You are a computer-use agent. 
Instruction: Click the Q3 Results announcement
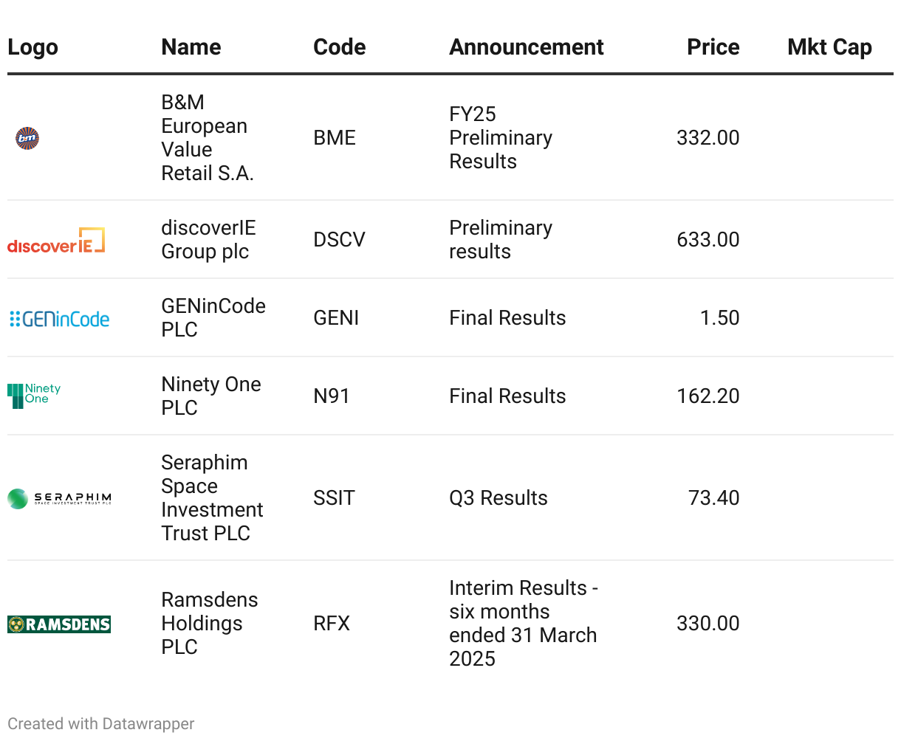[x=499, y=498]
